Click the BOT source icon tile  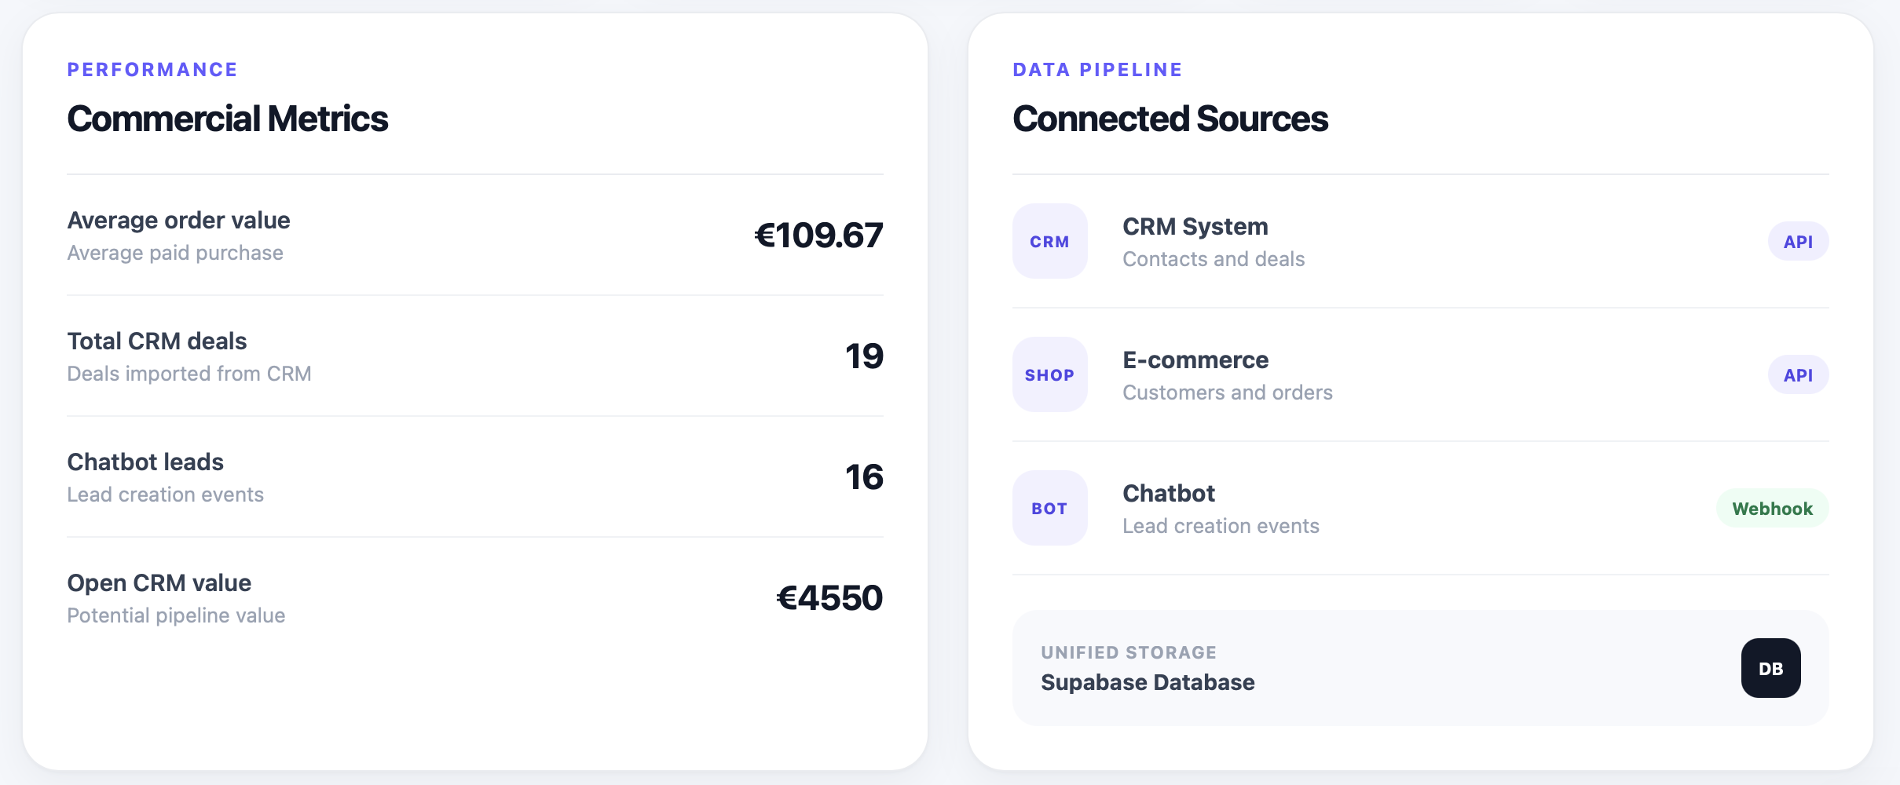tap(1049, 508)
